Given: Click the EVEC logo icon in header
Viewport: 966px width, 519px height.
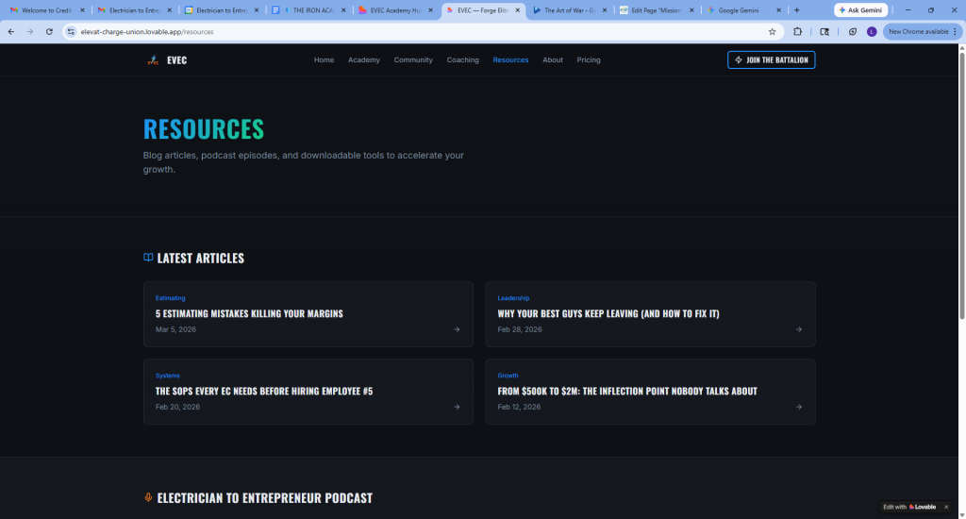Looking at the screenshot, I should click(153, 59).
